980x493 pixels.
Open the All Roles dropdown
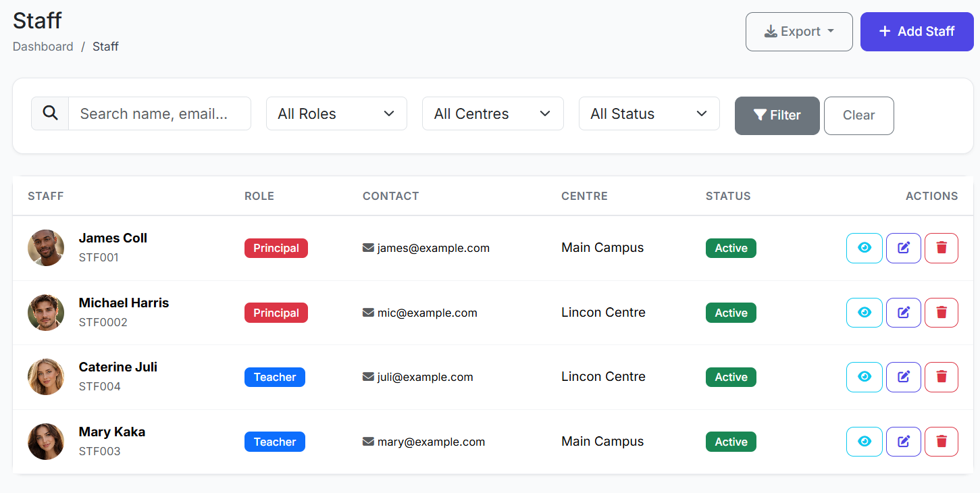(x=336, y=113)
